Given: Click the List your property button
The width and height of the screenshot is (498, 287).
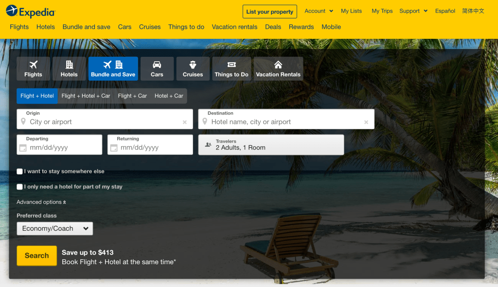Looking at the screenshot, I should [x=269, y=12].
